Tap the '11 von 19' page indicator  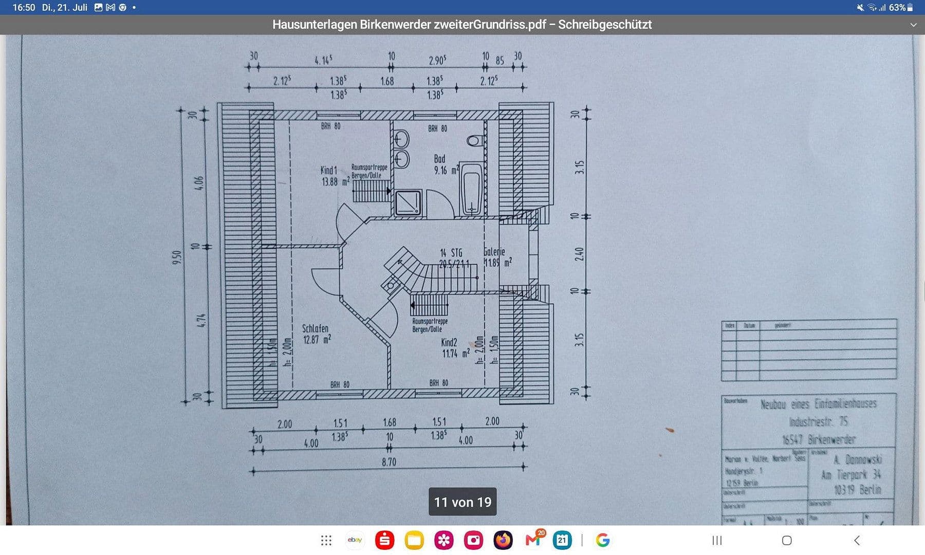(x=462, y=502)
